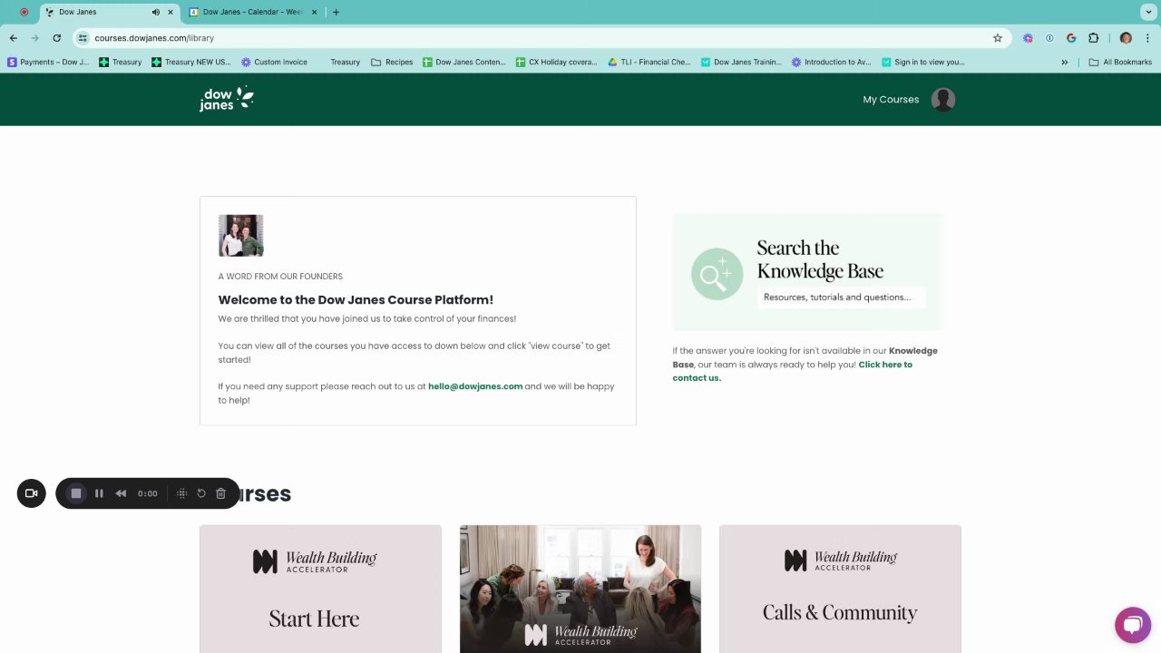Open the Introduction to Av... bookmark
This screenshot has height=653, width=1161.
click(x=832, y=63)
